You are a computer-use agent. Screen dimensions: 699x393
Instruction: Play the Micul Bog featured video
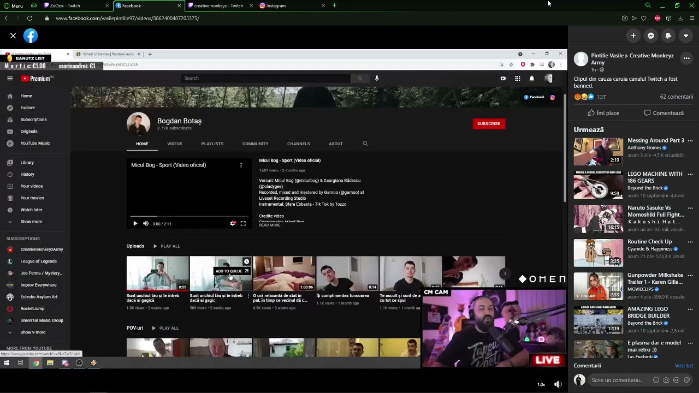(x=135, y=223)
